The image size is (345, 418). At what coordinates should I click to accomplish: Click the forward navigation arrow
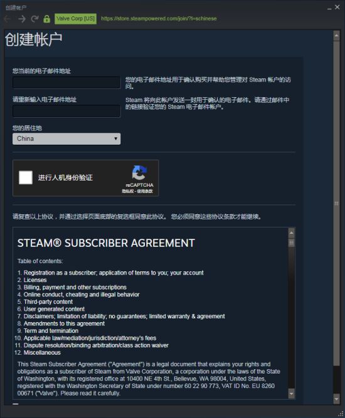pos(22,19)
